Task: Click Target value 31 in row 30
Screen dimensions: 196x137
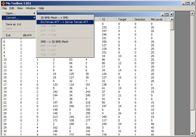Action: (120, 131)
